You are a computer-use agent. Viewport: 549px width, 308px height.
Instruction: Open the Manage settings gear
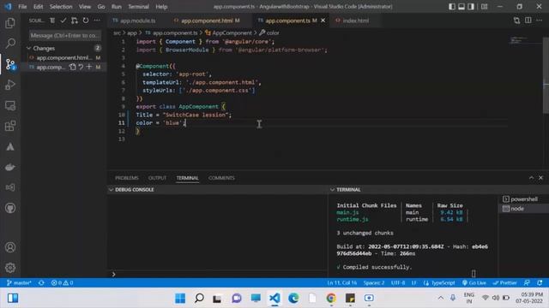[x=10, y=268]
